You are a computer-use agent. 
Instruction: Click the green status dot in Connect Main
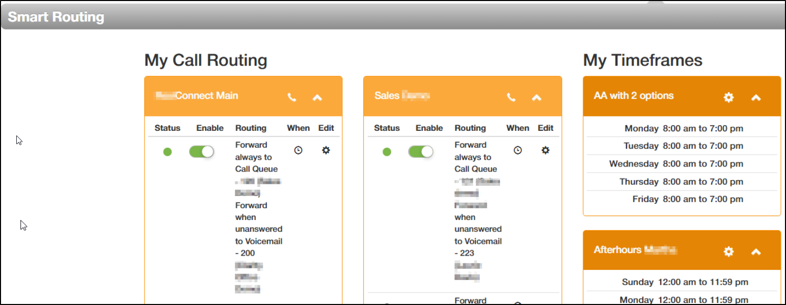point(167,152)
